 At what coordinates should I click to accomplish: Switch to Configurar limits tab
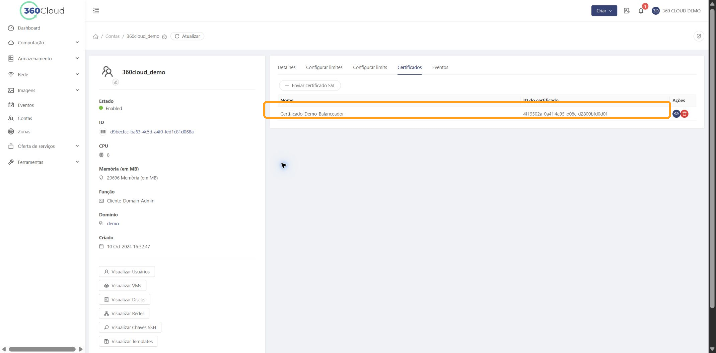[370, 67]
